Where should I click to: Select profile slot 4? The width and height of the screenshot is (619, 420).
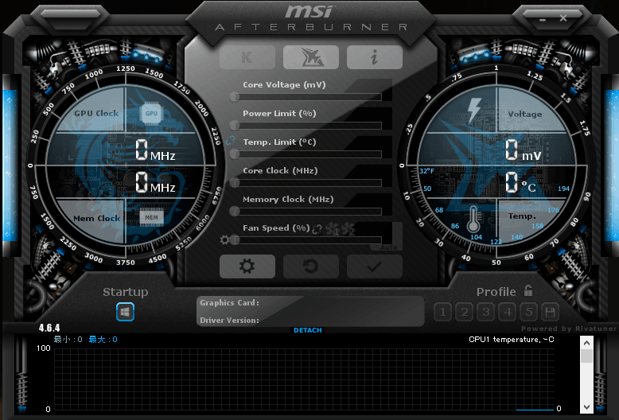tap(508, 313)
